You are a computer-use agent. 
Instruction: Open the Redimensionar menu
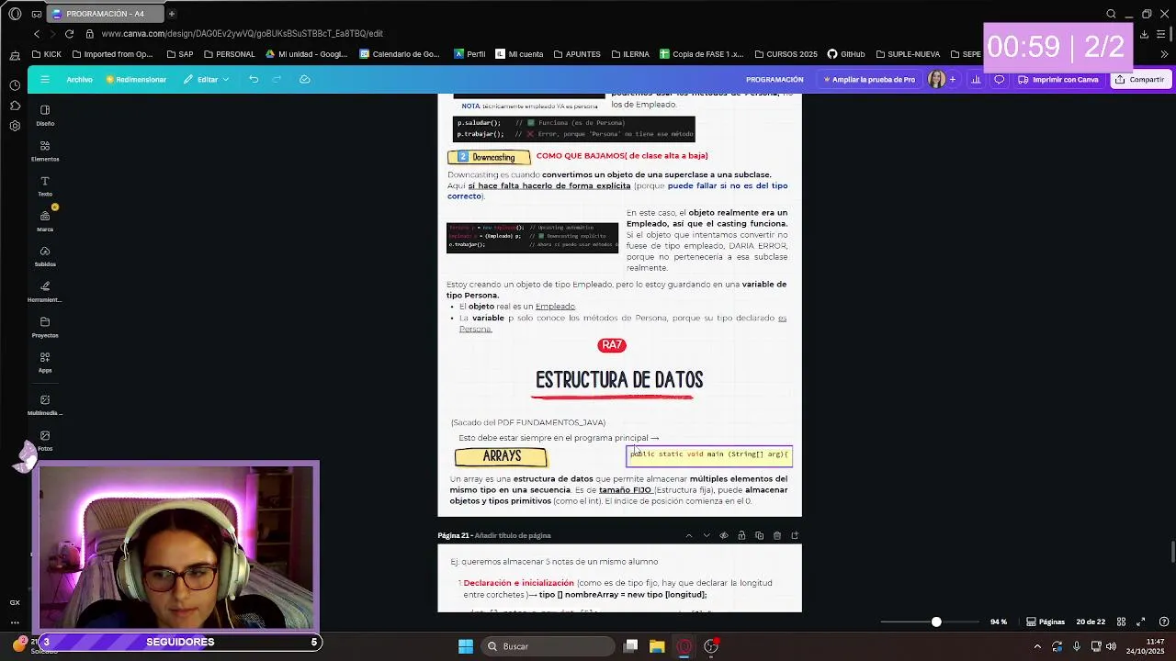click(136, 80)
